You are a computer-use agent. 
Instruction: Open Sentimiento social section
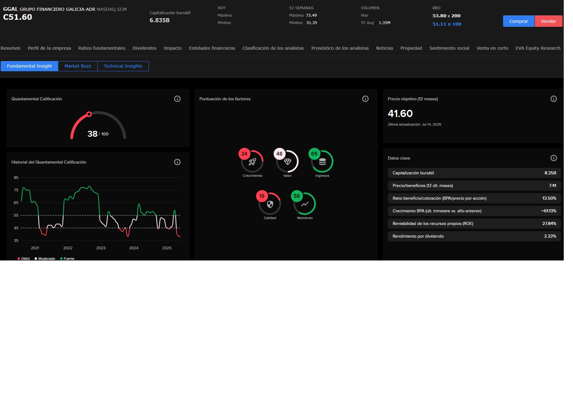(x=449, y=48)
